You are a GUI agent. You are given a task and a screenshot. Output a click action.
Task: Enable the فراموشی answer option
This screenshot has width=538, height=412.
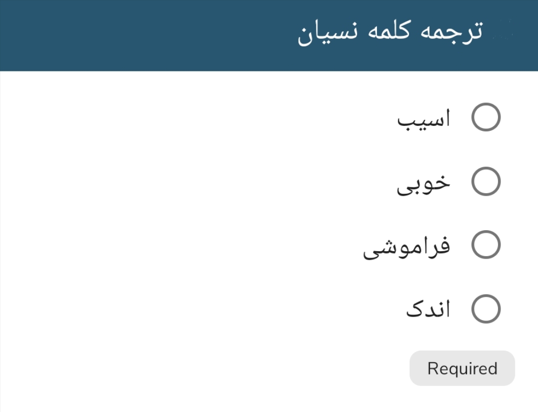click(485, 245)
